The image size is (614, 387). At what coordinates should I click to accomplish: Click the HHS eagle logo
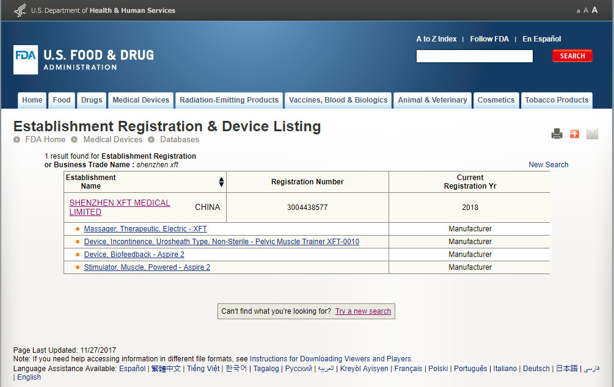20,10
